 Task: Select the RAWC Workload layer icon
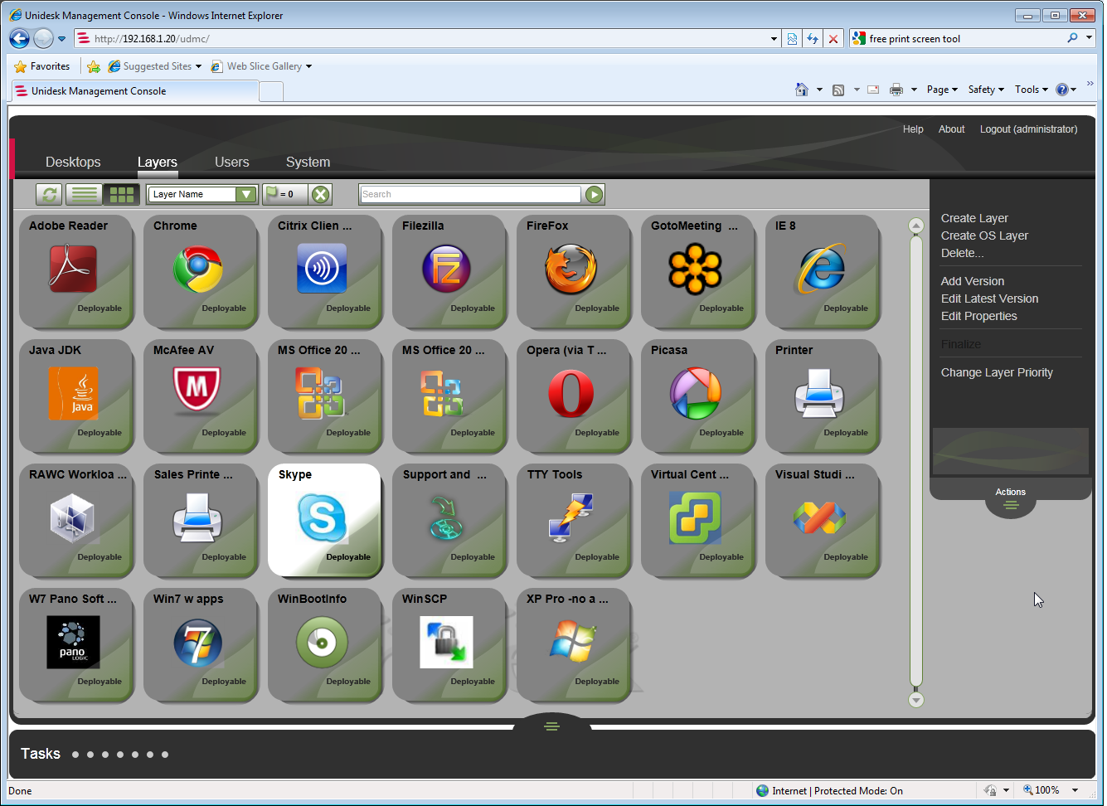(73, 517)
